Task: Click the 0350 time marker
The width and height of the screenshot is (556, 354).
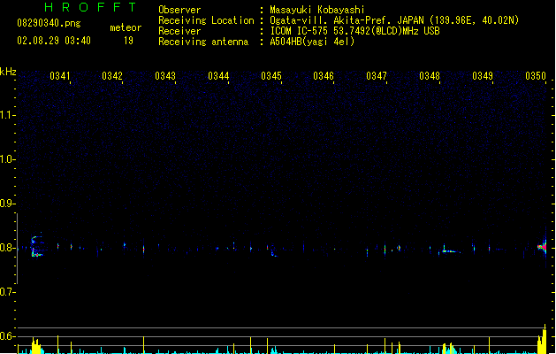Action: tap(536, 76)
